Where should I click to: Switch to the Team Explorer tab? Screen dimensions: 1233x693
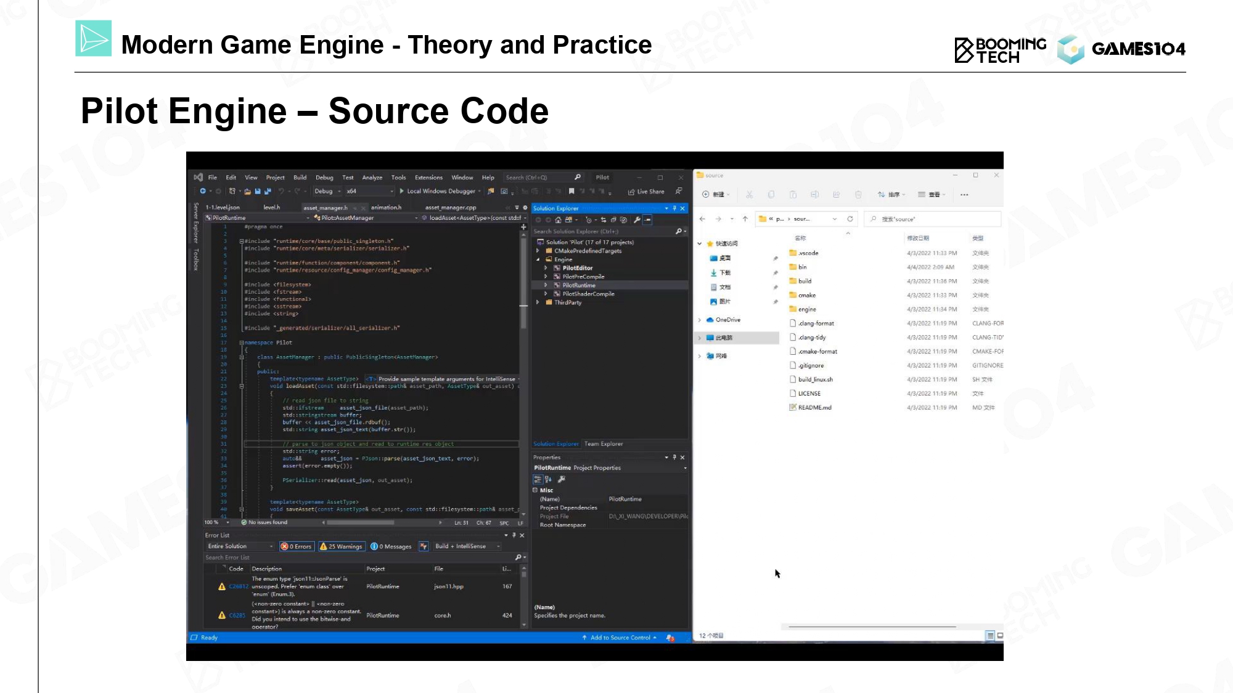pyautogui.click(x=604, y=444)
